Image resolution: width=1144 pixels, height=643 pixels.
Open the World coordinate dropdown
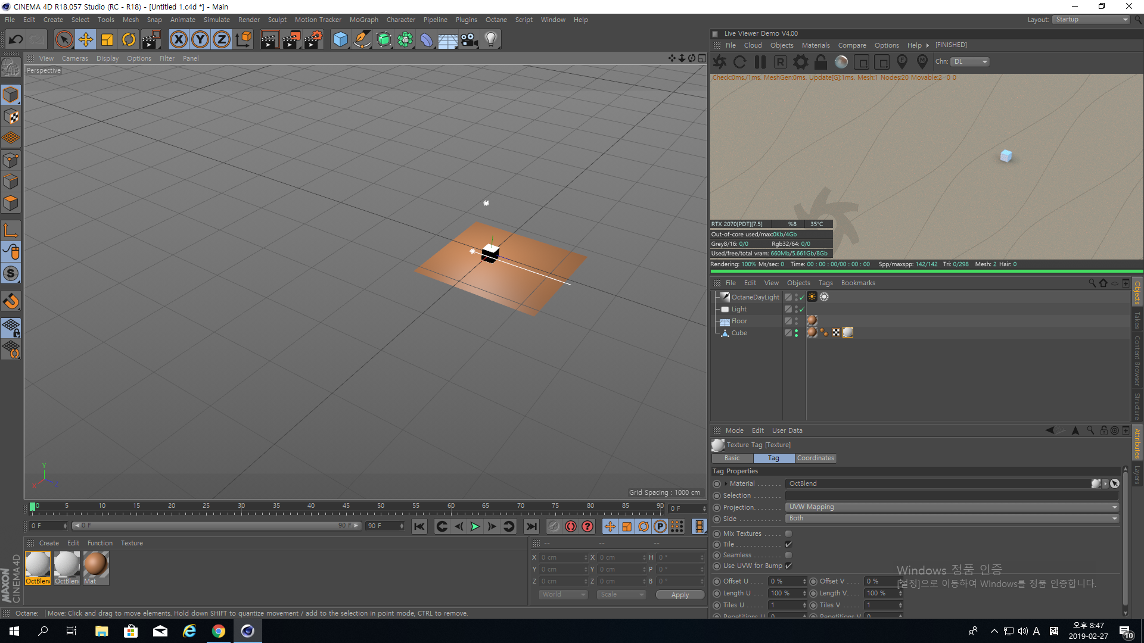pyautogui.click(x=563, y=595)
